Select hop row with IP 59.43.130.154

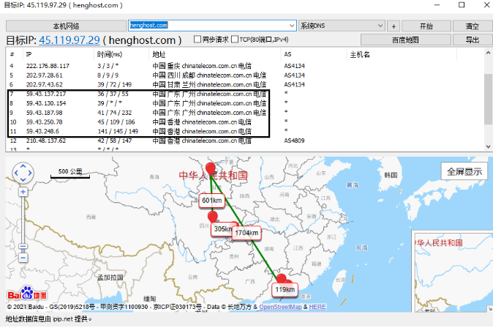point(245,103)
